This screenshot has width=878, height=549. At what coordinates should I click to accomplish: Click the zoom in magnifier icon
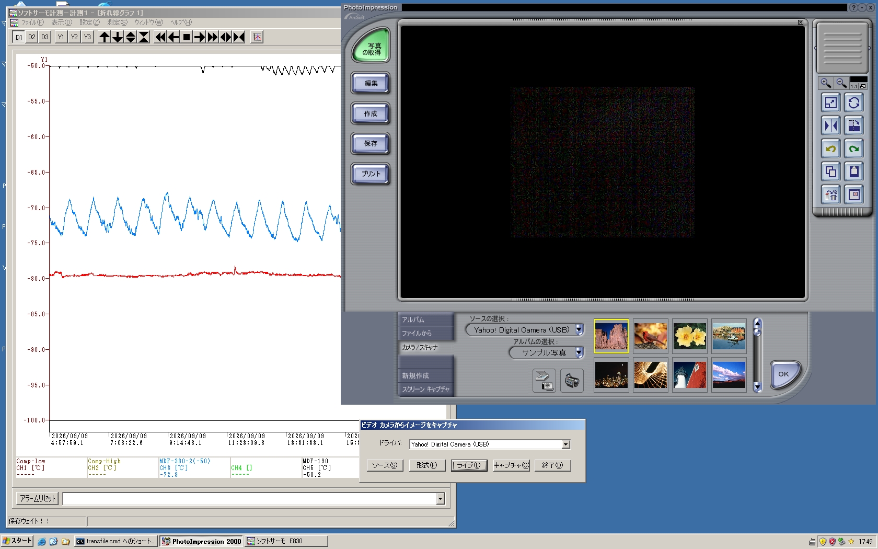[x=826, y=83]
